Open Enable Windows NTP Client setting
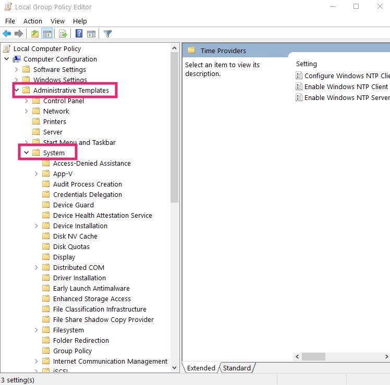390x385 pixels. pyautogui.click(x=346, y=86)
